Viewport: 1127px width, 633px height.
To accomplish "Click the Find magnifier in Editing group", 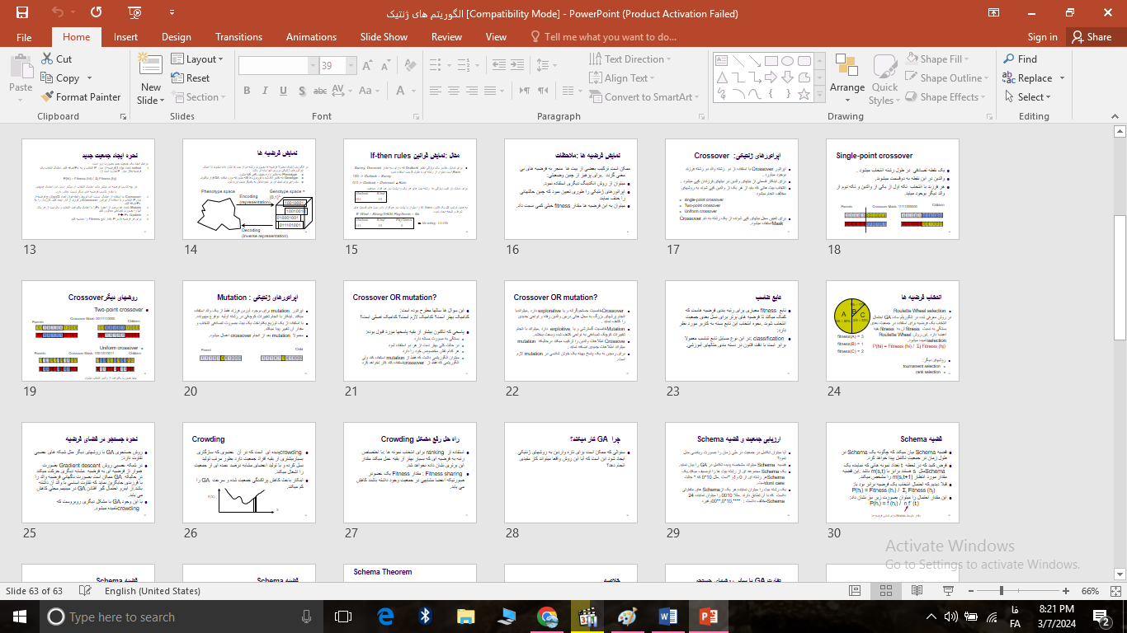I will 1020,59.
